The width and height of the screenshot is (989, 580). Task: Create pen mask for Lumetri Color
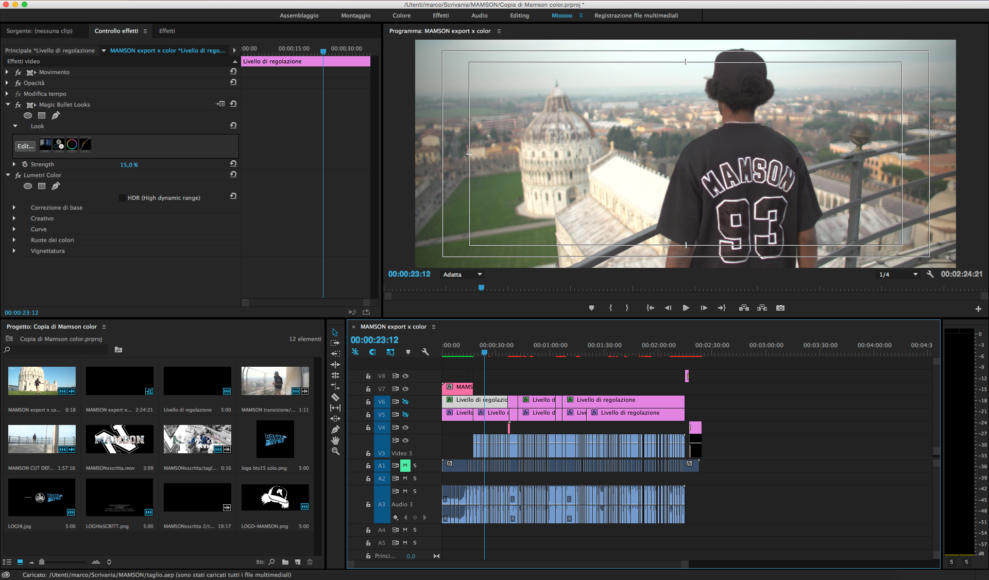tap(56, 186)
